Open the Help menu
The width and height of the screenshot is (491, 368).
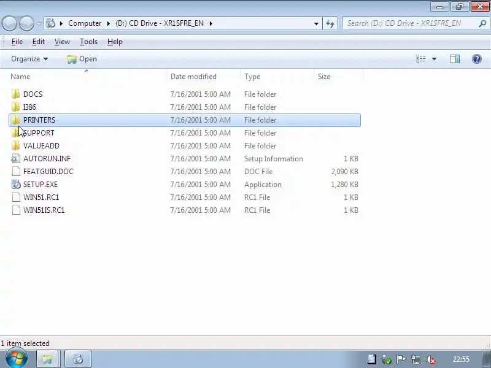[x=115, y=42]
